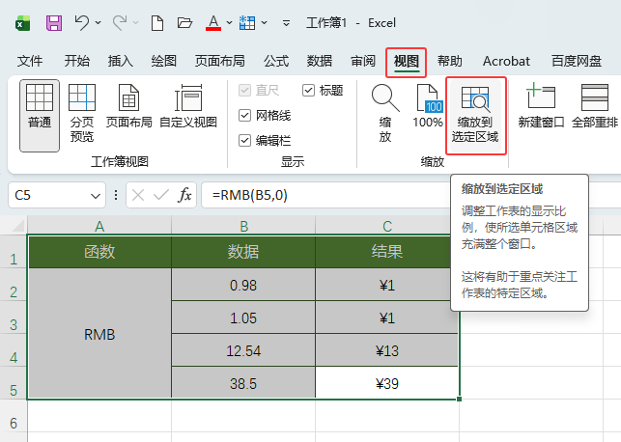This screenshot has width=621, height=442.
Task: Switch to the 公式 ribbon tab
Action: click(276, 61)
